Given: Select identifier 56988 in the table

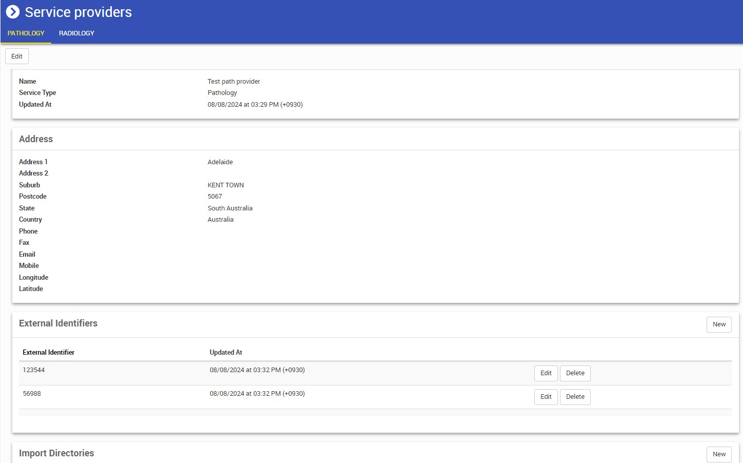Looking at the screenshot, I should click(32, 394).
